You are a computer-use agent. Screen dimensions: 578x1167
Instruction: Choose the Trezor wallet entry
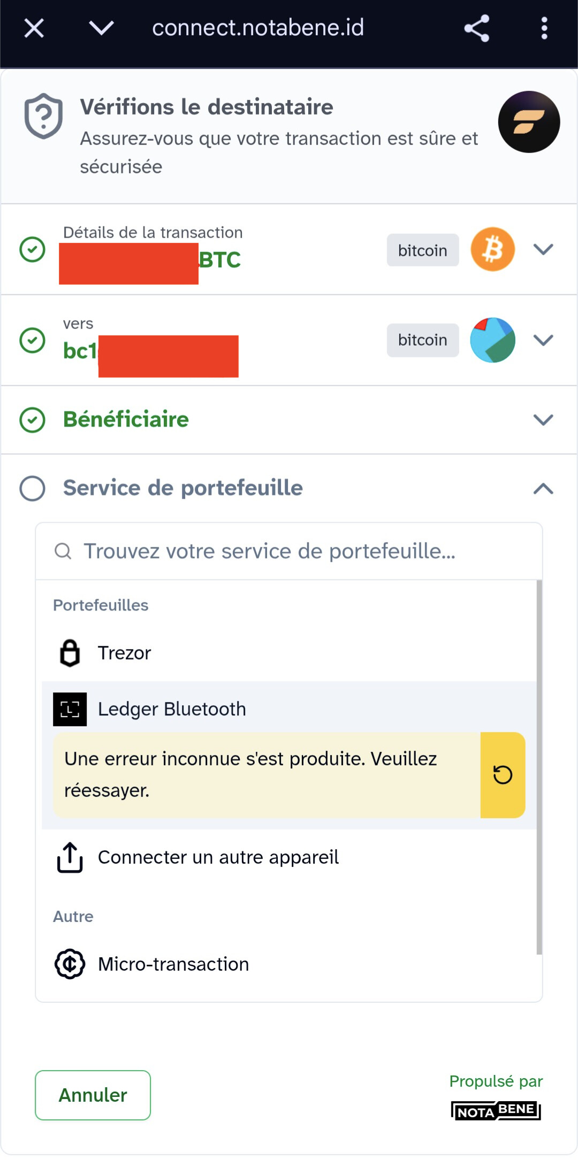click(124, 653)
